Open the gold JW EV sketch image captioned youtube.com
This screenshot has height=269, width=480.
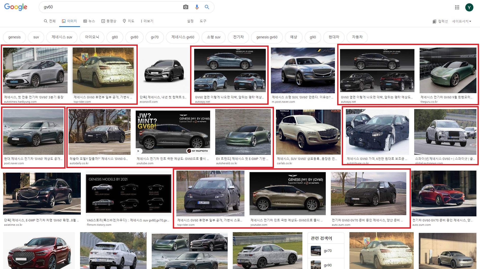tap(288, 193)
